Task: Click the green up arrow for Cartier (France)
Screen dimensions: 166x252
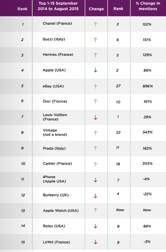Action: point(95,164)
